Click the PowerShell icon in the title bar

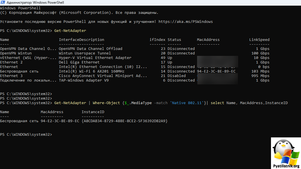(x=3, y=3)
